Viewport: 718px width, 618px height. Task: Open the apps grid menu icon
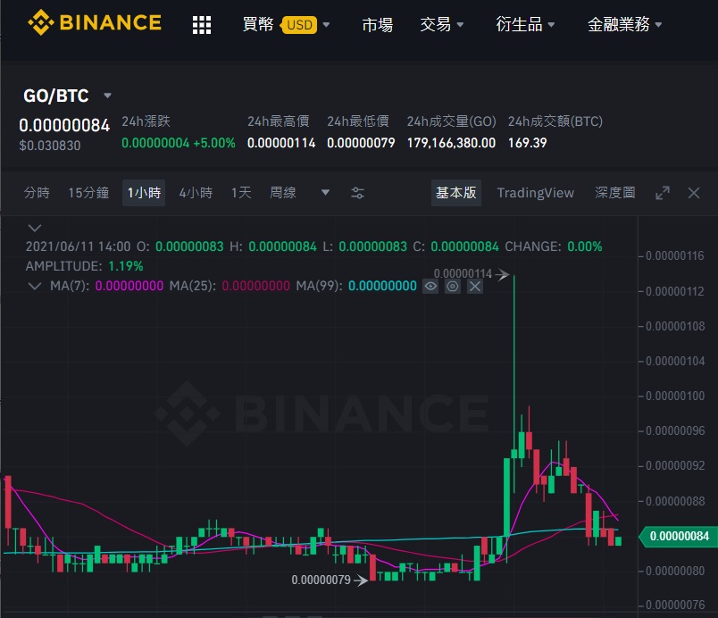click(202, 25)
